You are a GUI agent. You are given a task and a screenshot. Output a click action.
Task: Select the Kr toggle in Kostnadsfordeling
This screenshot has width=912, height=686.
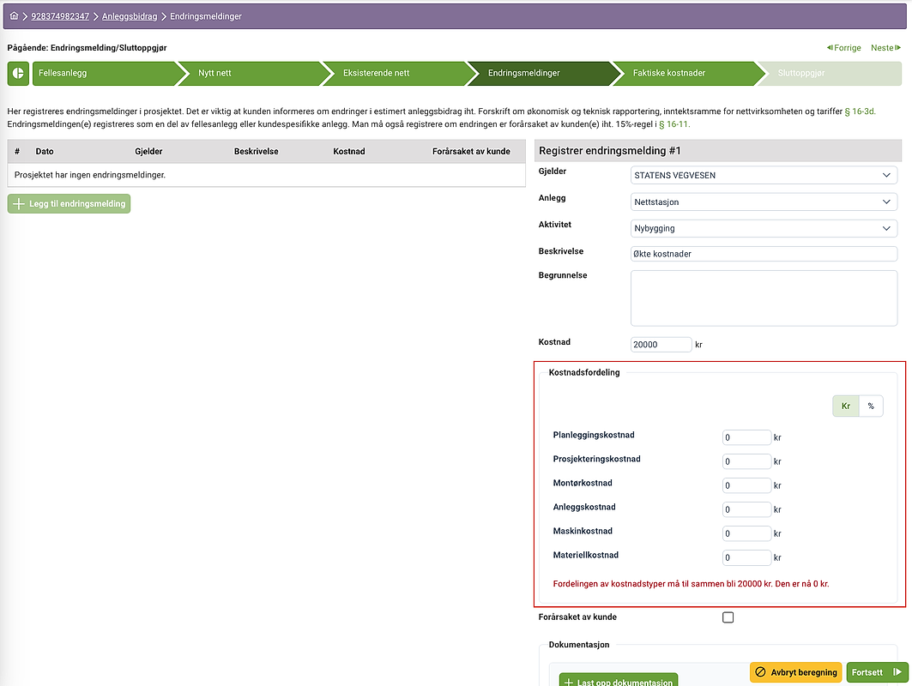pyautogui.click(x=845, y=406)
